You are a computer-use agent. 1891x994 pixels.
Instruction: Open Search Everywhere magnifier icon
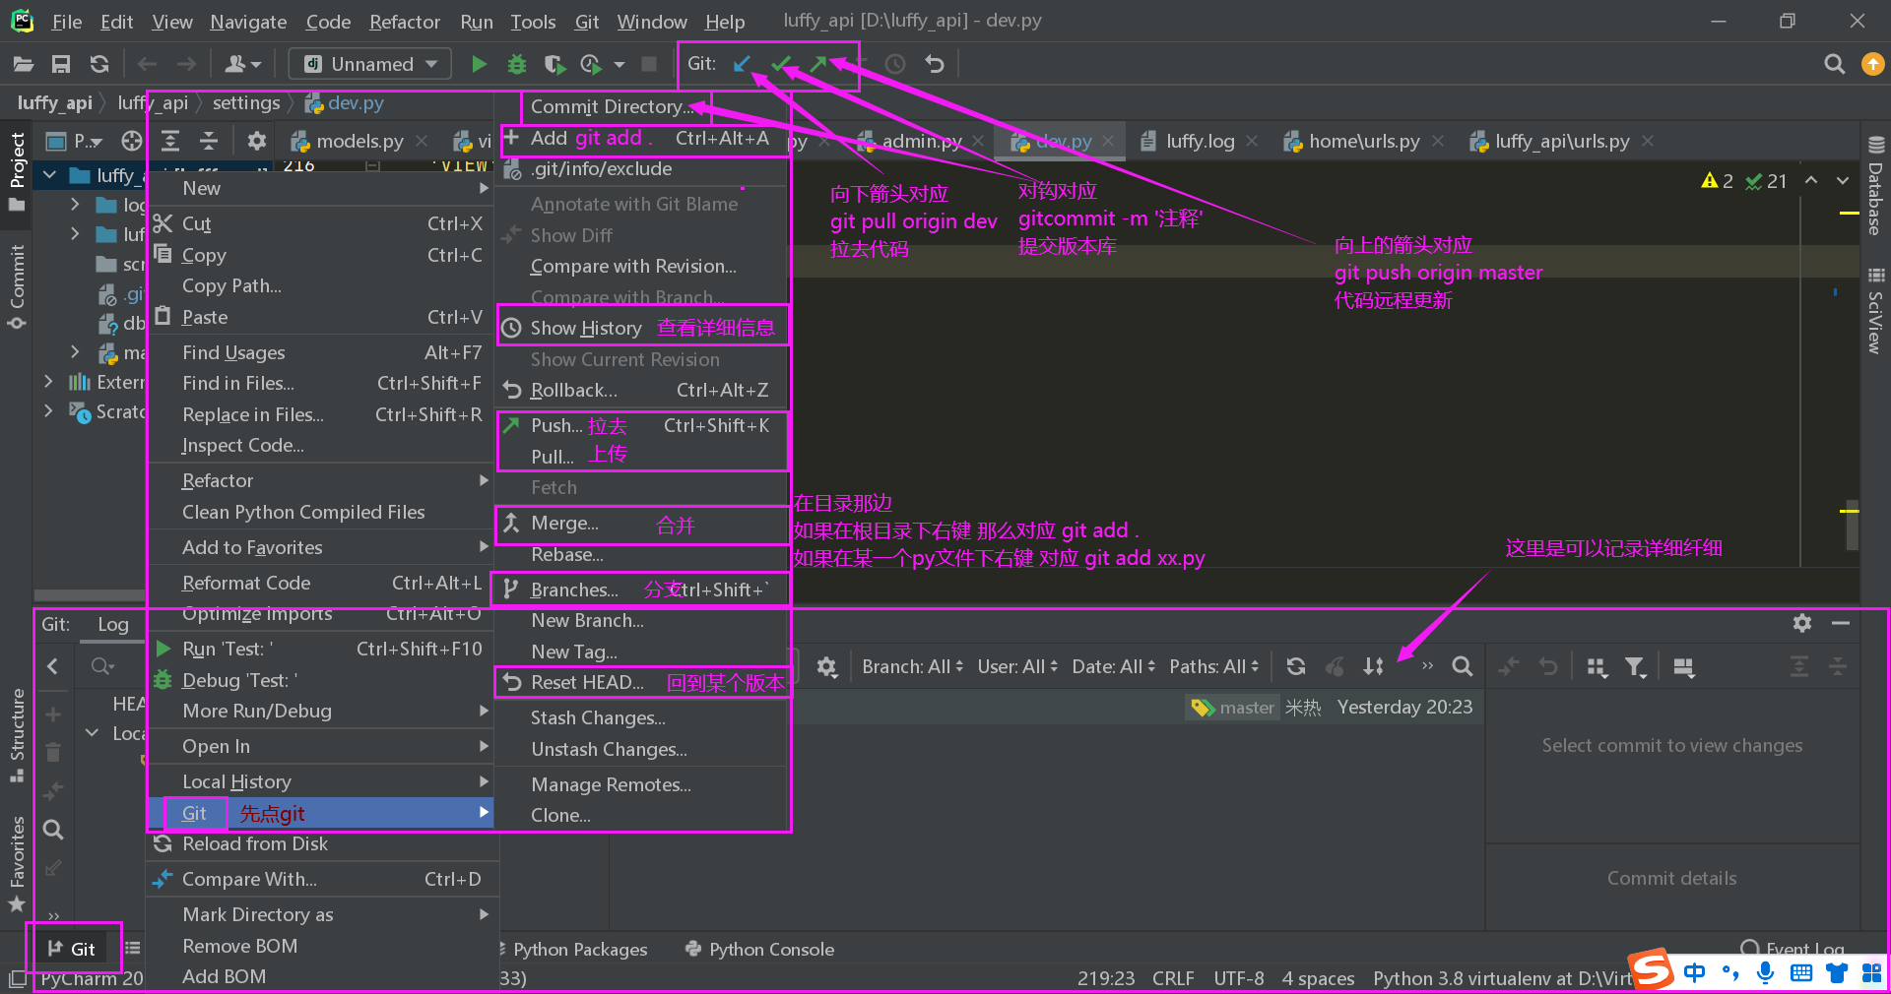click(1834, 64)
